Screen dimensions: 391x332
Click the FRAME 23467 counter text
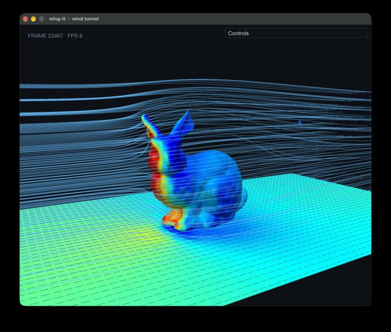(x=45, y=36)
